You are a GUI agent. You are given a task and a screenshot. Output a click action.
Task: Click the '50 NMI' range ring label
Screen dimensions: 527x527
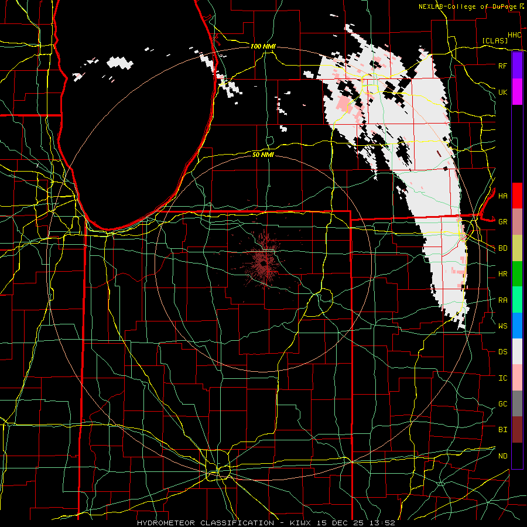263,155
